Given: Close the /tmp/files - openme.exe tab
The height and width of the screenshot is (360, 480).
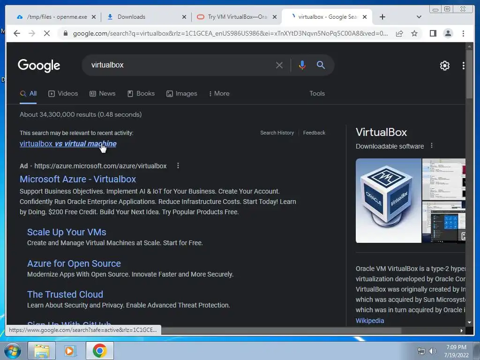Looking at the screenshot, I should pyautogui.click(x=94, y=17).
